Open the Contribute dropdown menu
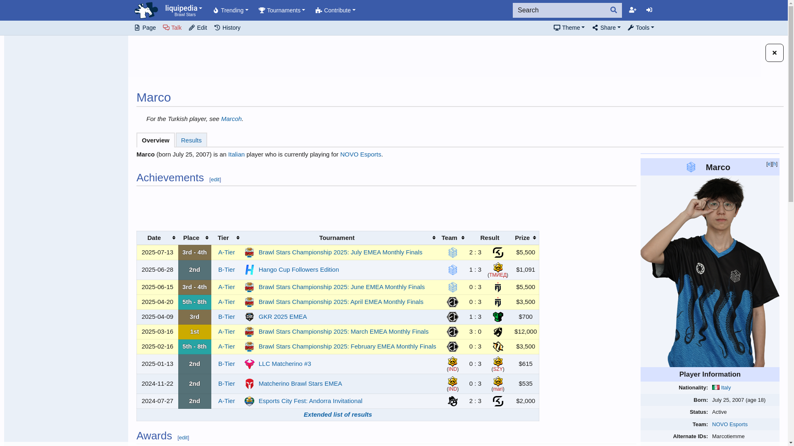Screen dimensions: 794x446 (335, 10)
